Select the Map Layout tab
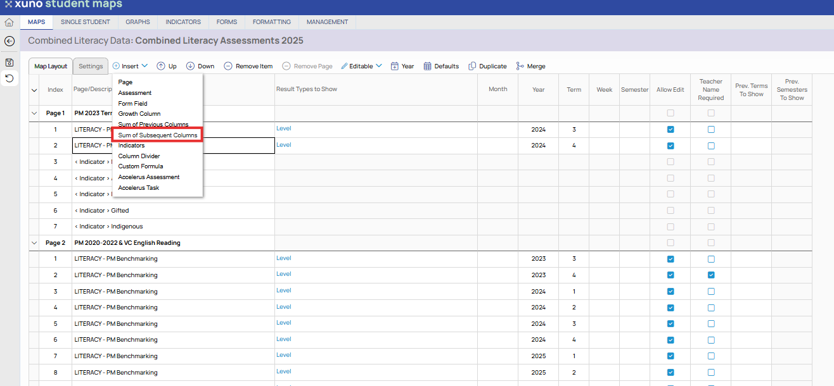 [51, 66]
